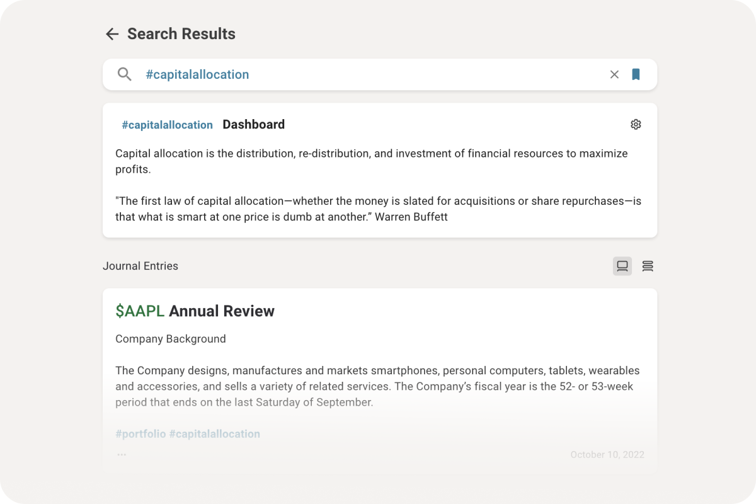The image size is (756, 504).
Task: Click the Dashboard heading
Action: pos(253,124)
